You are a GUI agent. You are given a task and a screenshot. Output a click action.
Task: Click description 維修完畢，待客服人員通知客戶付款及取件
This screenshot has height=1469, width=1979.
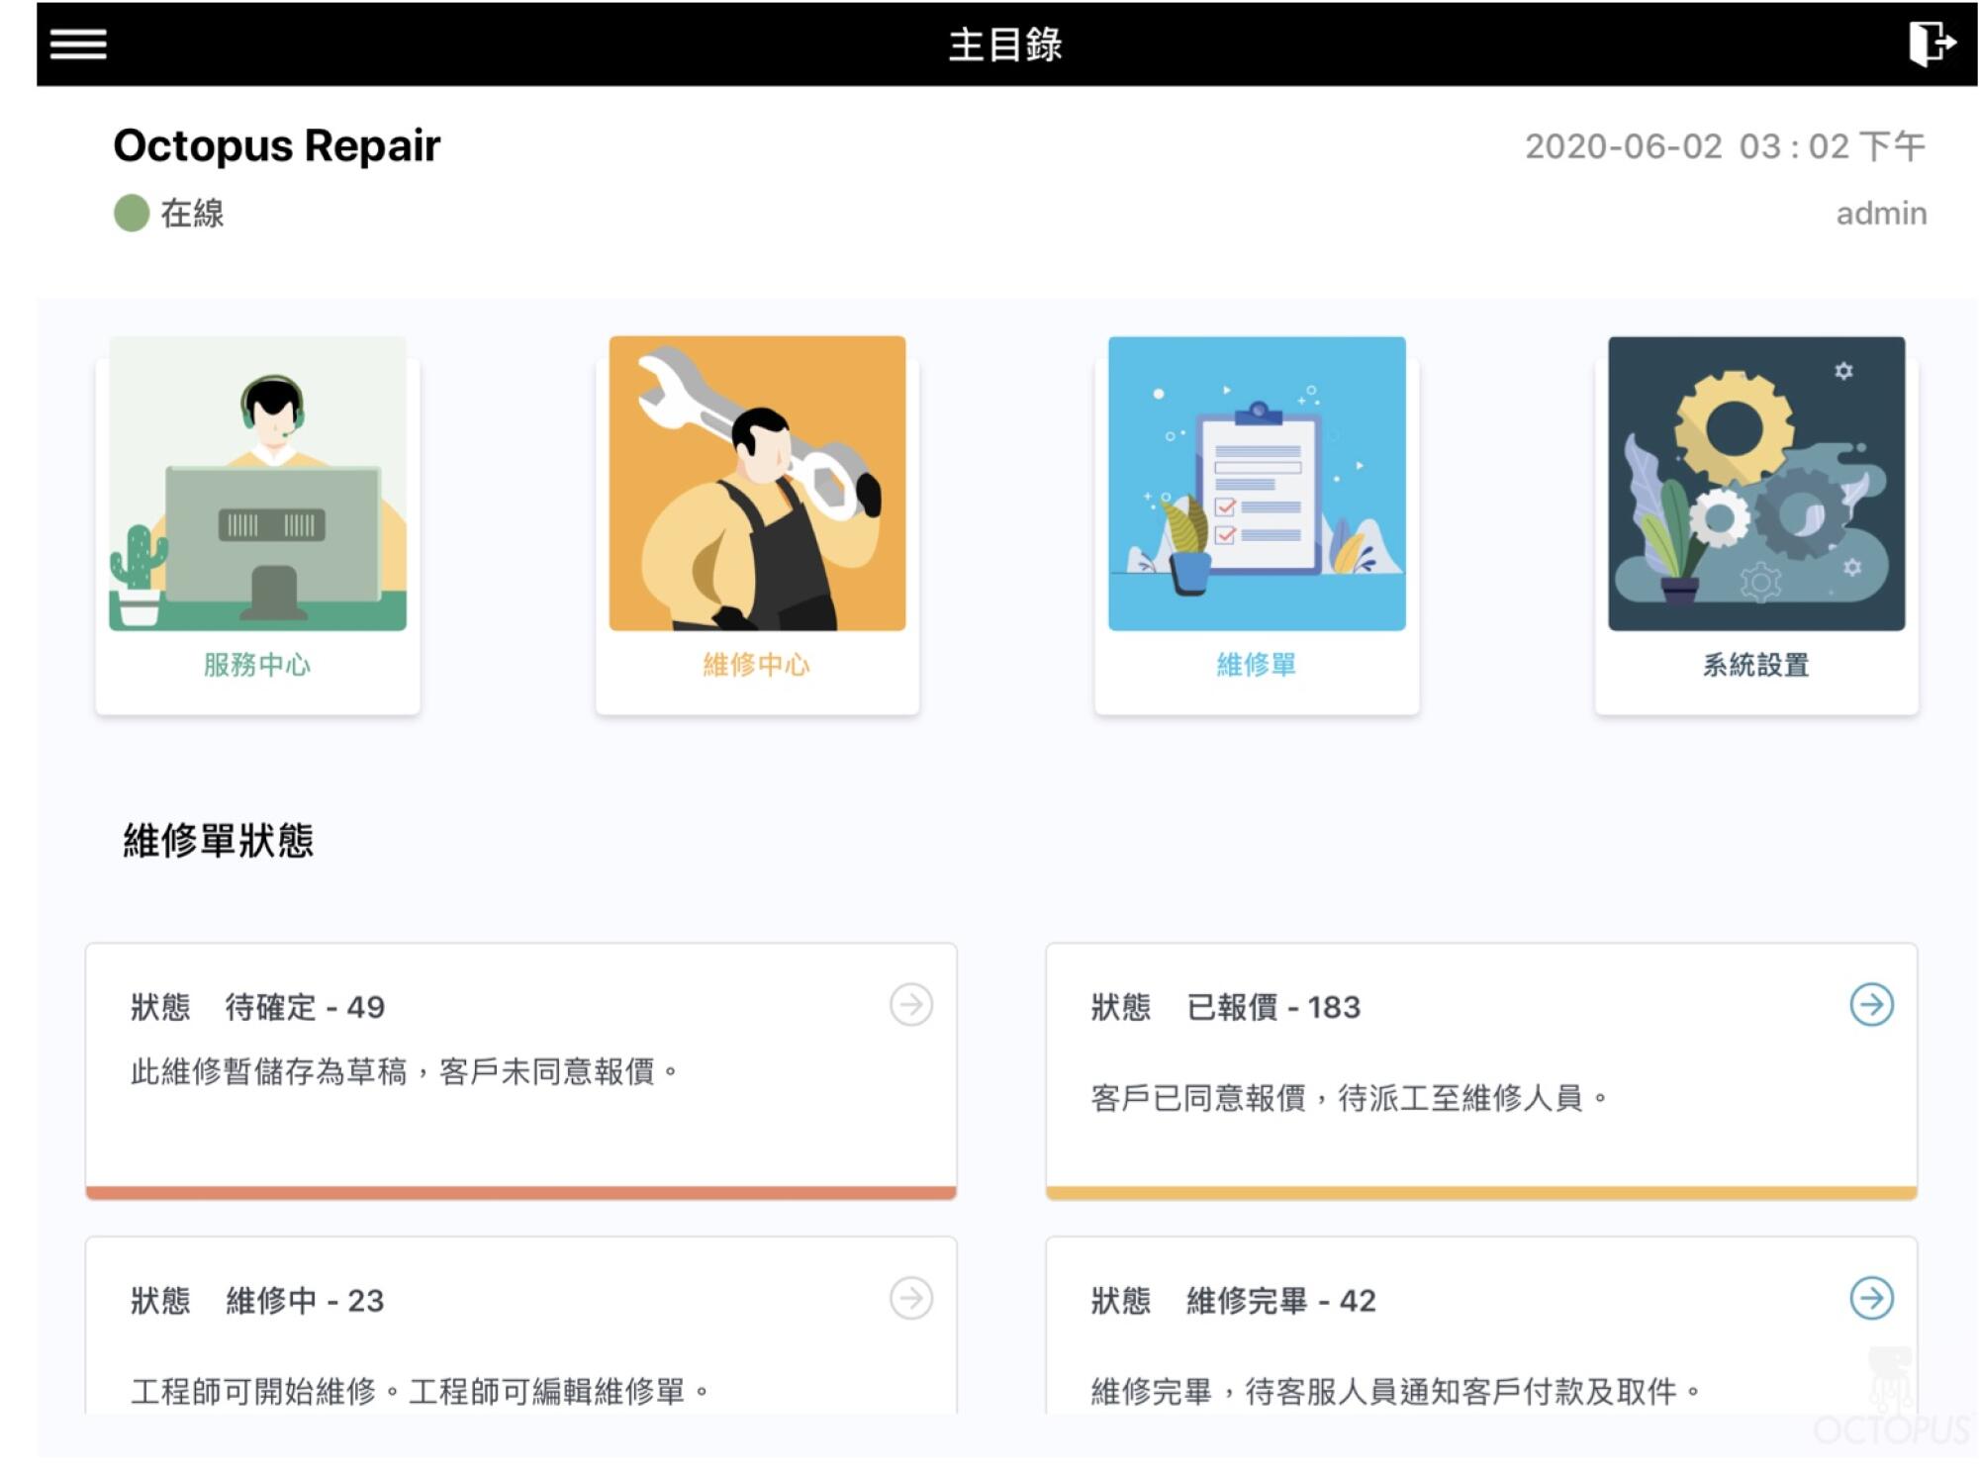tap(1396, 1392)
